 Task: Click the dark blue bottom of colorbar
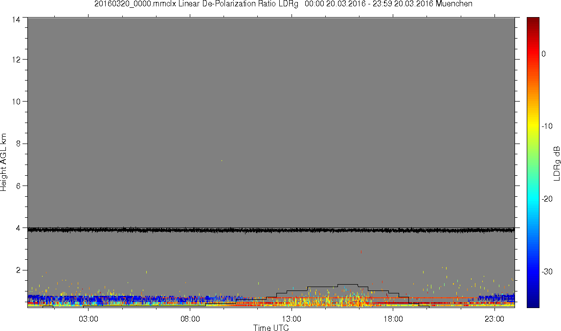click(533, 302)
